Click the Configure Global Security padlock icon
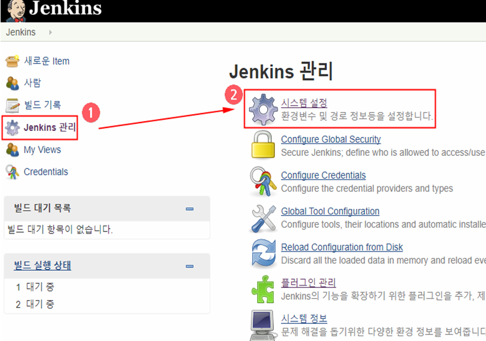The width and height of the screenshot is (486, 341). tap(263, 145)
